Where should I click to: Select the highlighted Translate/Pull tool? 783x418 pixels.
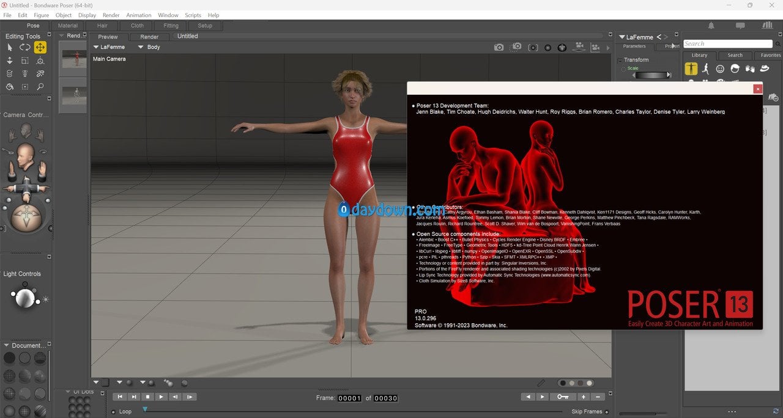pyautogui.click(x=40, y=47)
